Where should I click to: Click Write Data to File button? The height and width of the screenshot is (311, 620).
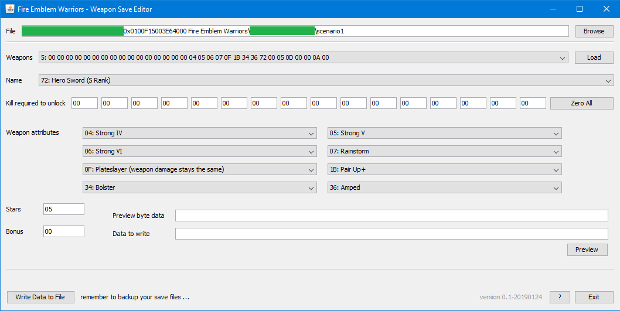(40, 297)
